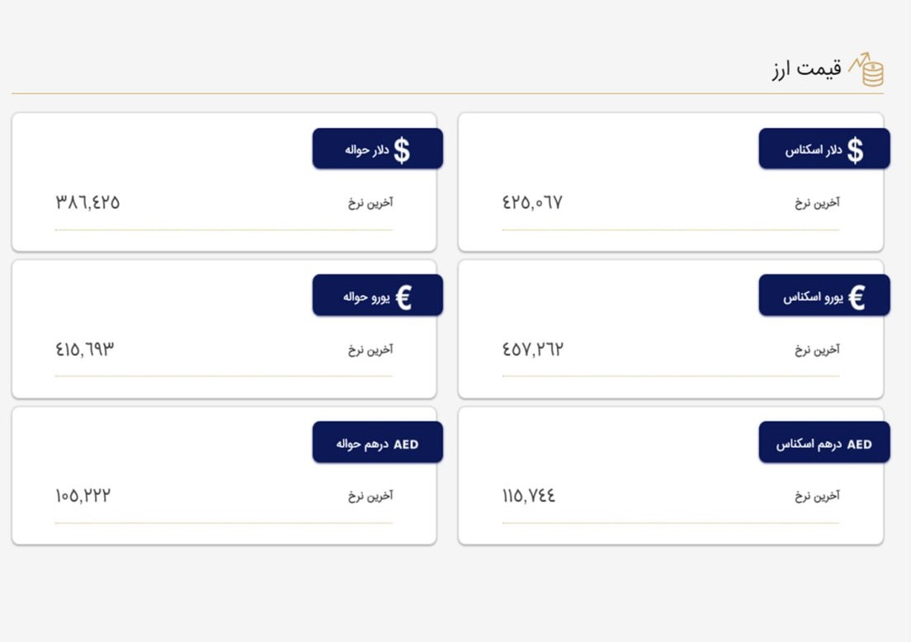Open the درهم حواله rate badge
The height and width of the screenshot is (642, 911).
coord(378,442)
